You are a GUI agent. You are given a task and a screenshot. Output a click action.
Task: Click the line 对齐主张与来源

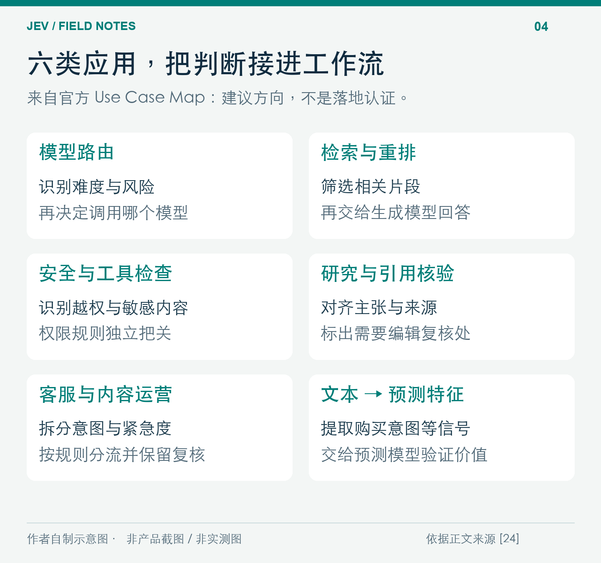[x=379, y=308]
